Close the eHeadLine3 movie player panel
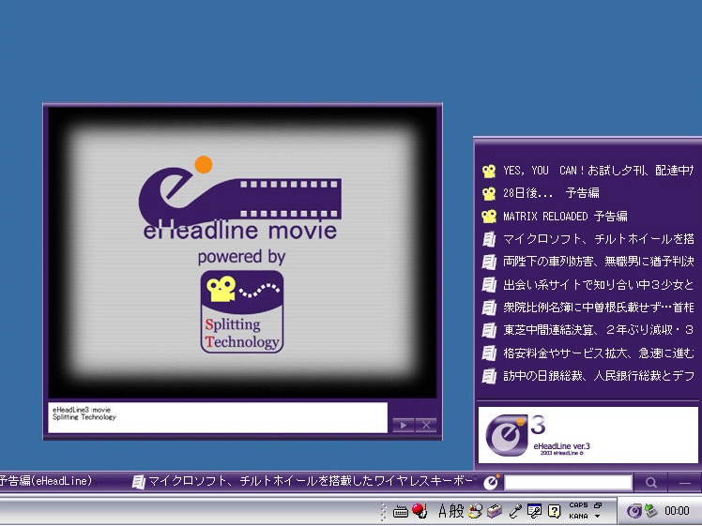 click(x=426, y=425)
